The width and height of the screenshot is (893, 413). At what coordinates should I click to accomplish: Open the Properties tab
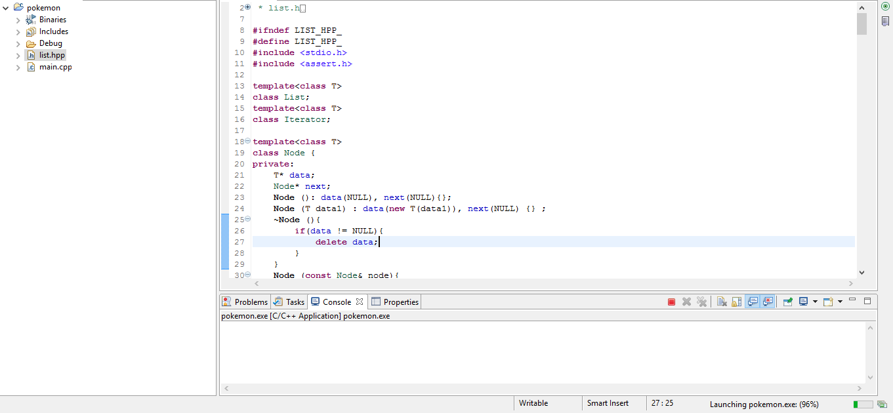395,302
